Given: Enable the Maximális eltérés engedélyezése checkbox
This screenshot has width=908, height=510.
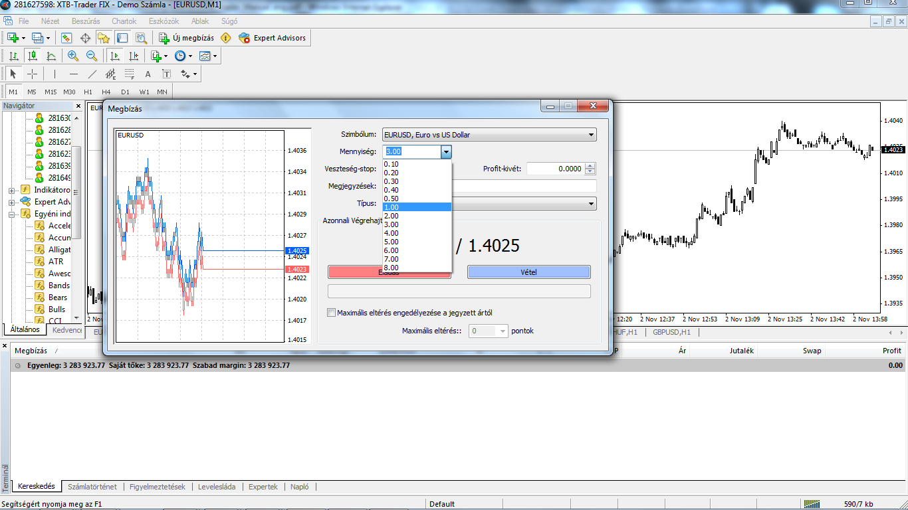Looking at the screenshot, I should pyautogui.click(x=332, y=312).
